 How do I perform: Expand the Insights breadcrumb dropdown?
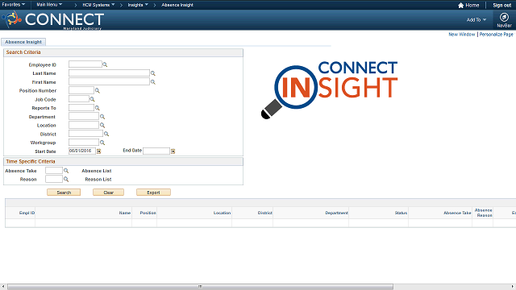pos(138,5)
